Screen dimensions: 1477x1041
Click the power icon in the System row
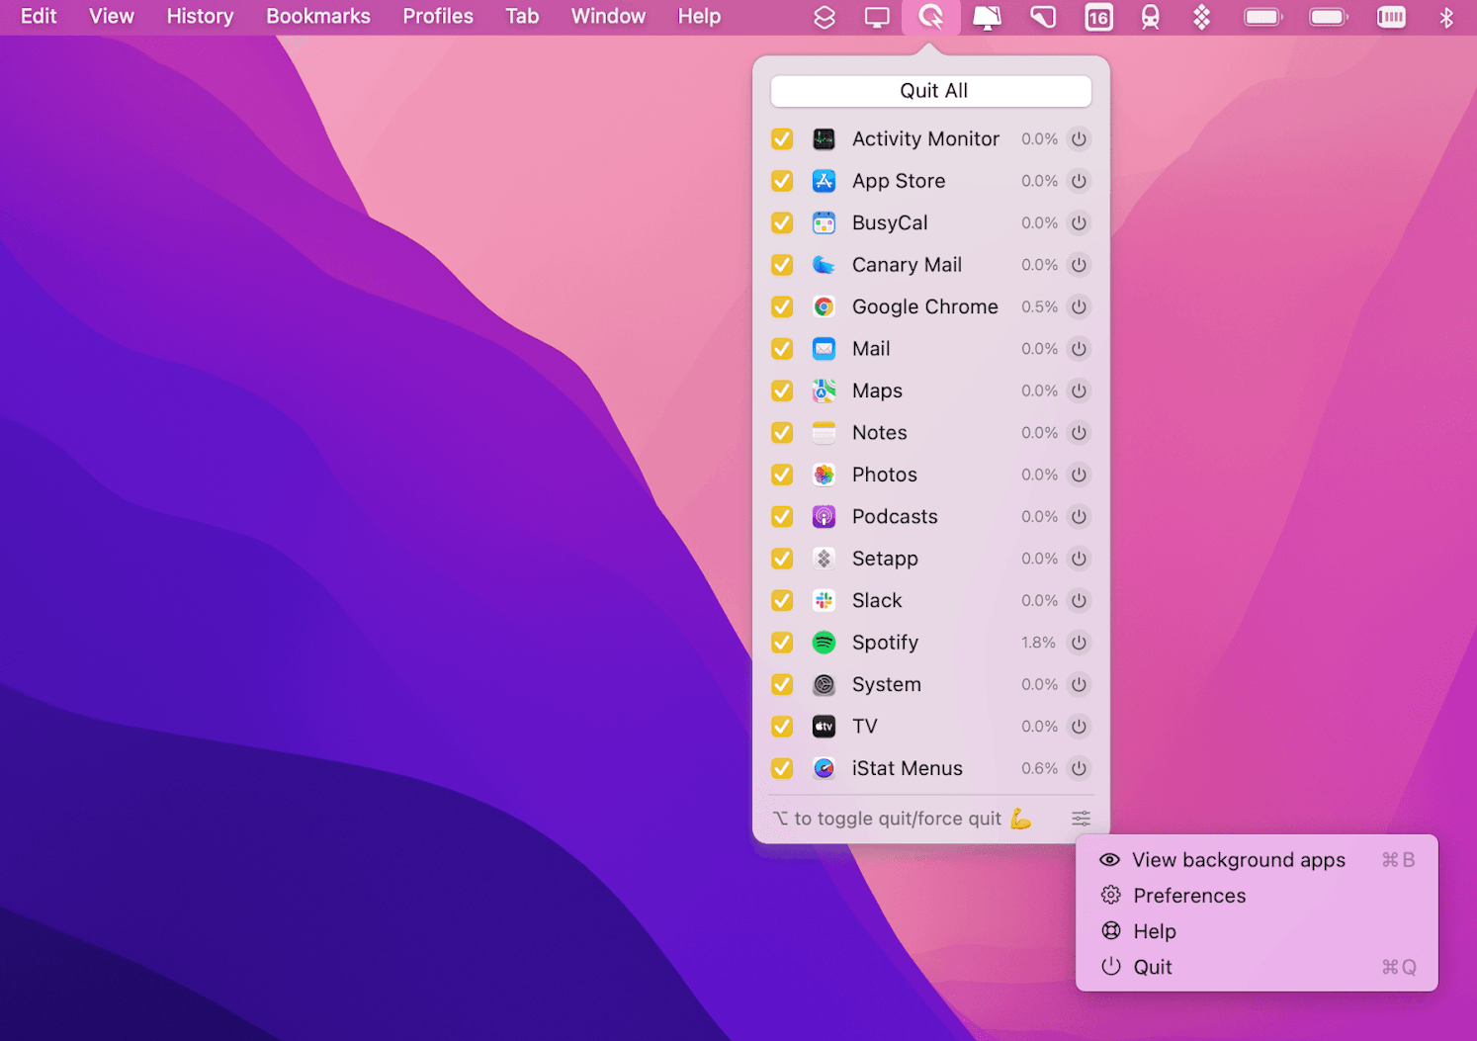(1079, 685)
